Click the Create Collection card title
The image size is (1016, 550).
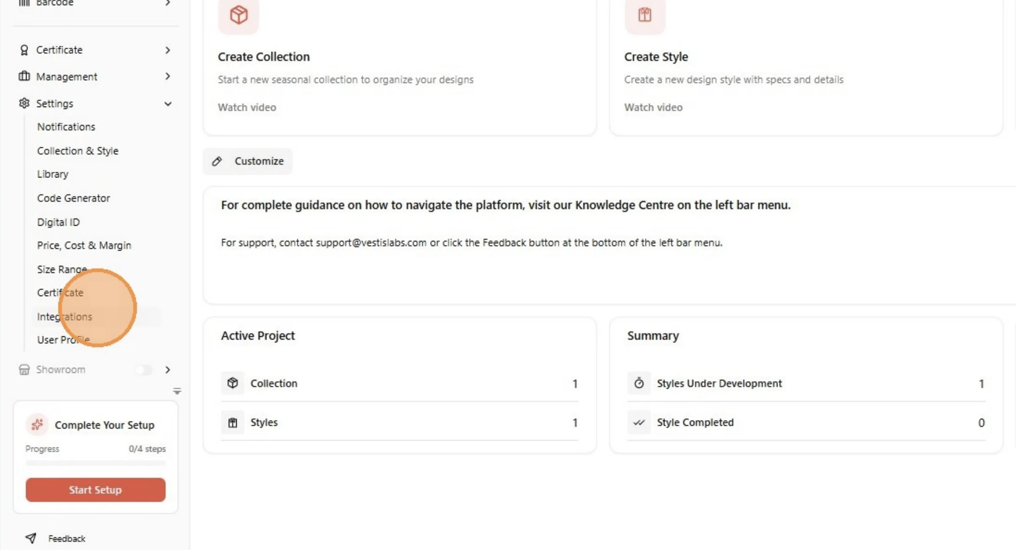pyautogui.click(x=264, y=57)
